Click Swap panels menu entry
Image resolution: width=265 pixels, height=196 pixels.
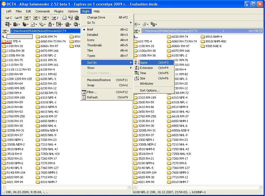point(91,85)
